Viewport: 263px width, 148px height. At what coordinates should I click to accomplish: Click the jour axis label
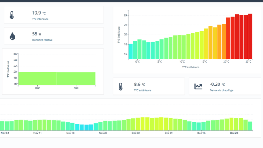[37, 88]
